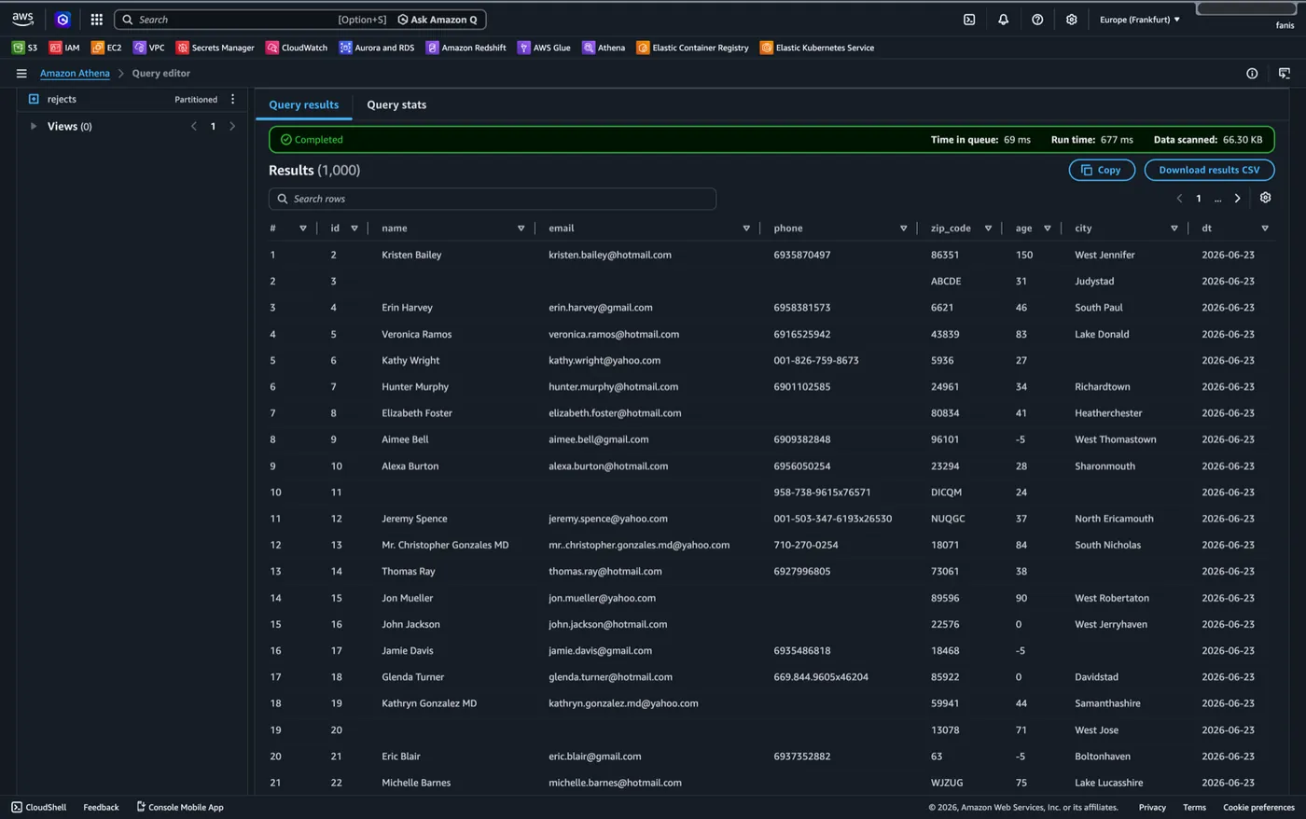Open the zip_code column filter arrow
The image size is (1306, 819).
point(988,228)
